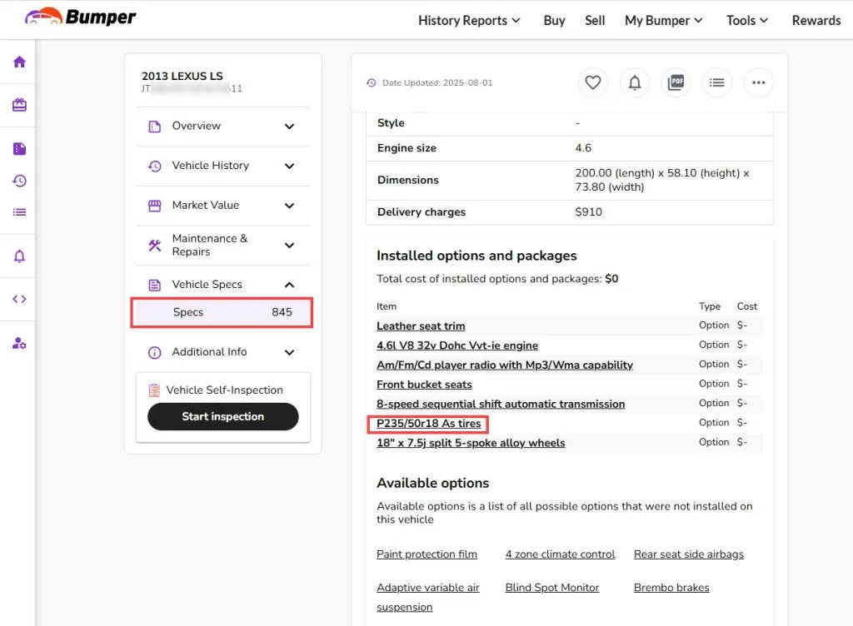This screenshot has height=626, width=853.
Task: Open the gift rewards sidebar icon
Action: [x=20, y=105]
